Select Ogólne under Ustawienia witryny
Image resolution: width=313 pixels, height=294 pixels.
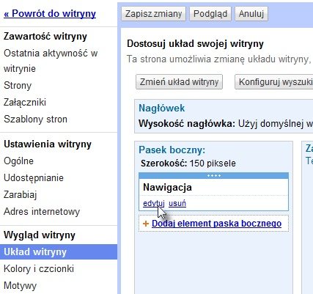18,161
